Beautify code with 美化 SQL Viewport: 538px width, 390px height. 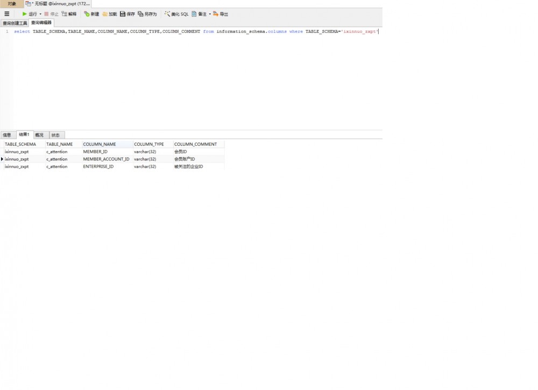pyautogui.click(x=176, y=14)
